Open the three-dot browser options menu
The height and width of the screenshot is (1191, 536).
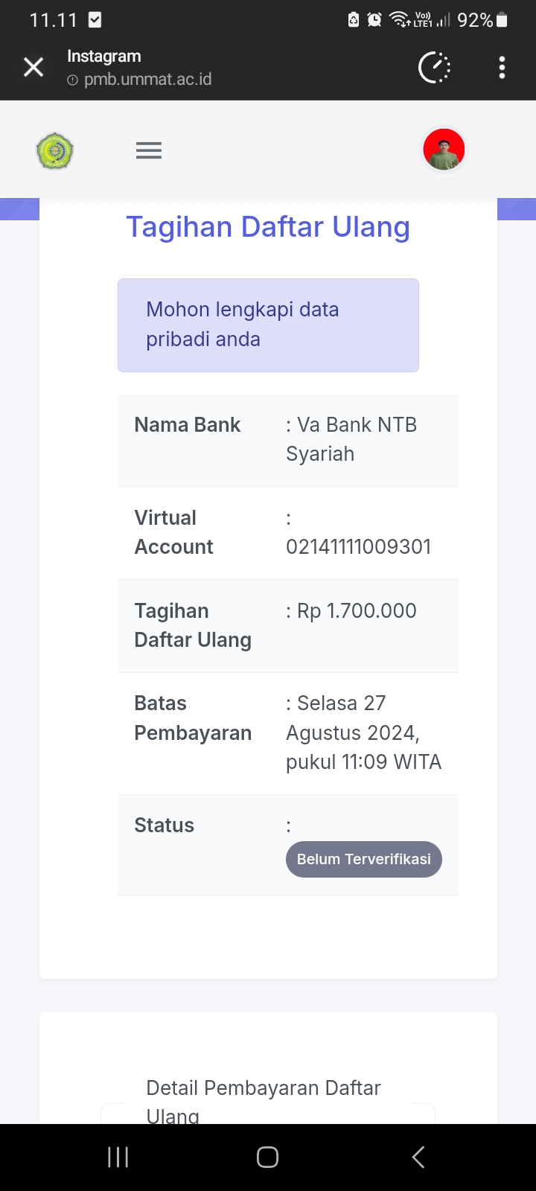502,68
